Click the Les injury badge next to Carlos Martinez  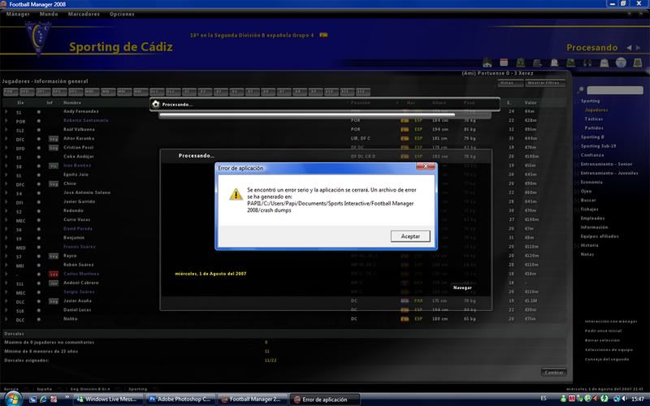[54, 274]
